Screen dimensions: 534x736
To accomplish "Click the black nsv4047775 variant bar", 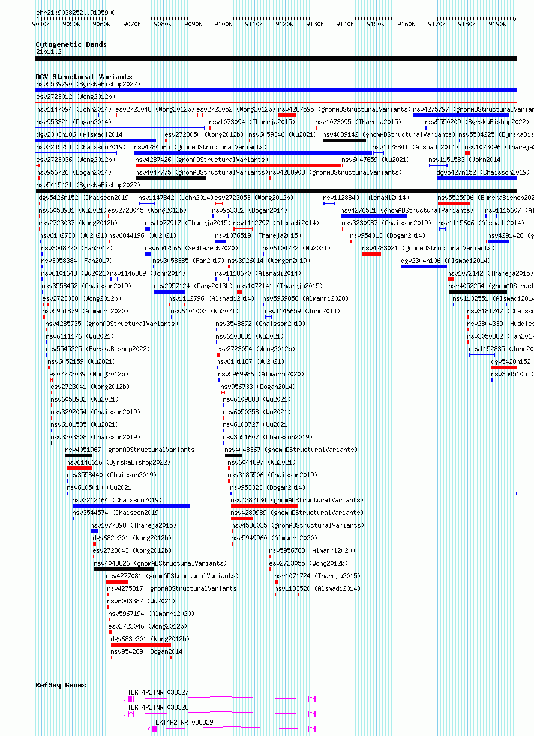I will coord(171,178).
